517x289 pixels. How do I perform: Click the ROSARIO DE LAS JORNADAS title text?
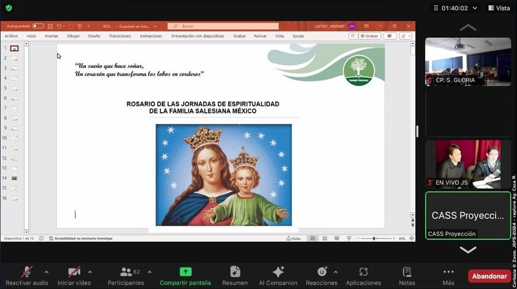[203, 108]
